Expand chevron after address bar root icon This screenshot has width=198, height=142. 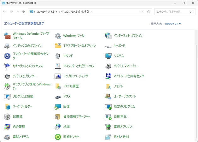click(x=35, y=12)
